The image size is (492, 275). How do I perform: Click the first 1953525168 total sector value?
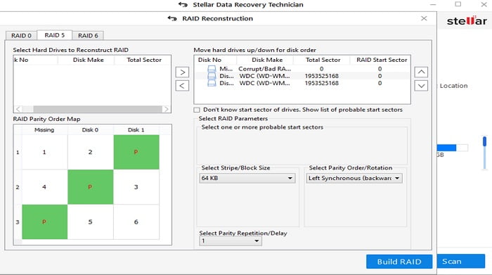click(322, 76)
